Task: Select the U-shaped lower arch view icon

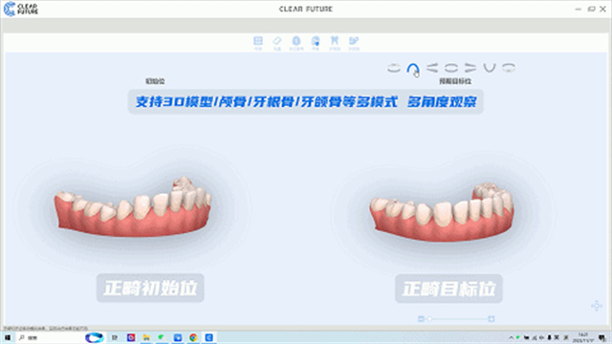Action: 490,68
